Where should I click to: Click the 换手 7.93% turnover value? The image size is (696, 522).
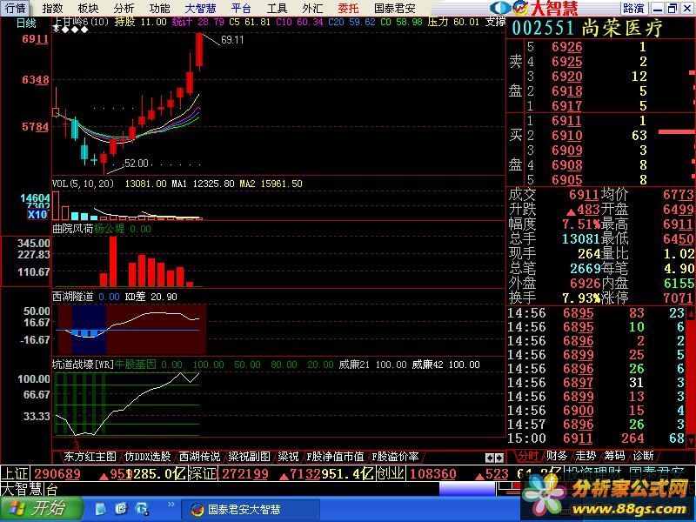point(581,298)
